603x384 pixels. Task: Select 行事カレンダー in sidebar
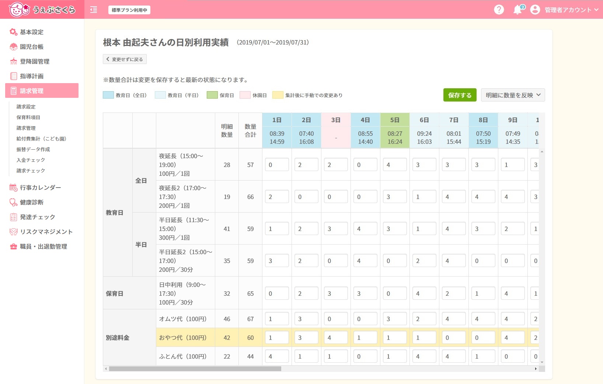pos(41,188)
